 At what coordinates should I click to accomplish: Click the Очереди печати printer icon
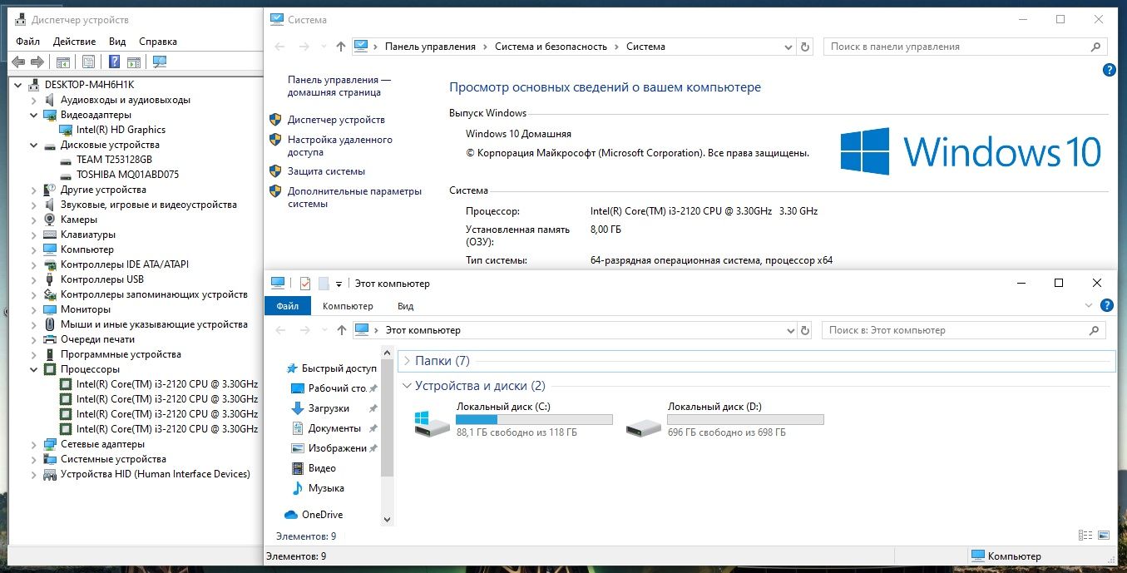click(50, 339)
